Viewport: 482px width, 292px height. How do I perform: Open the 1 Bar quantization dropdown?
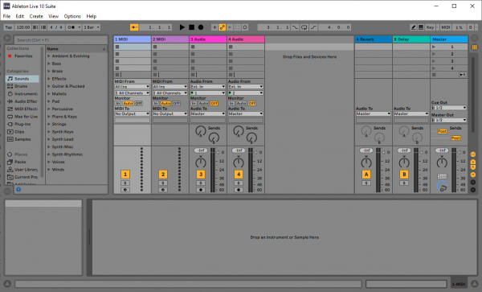(x=92, y=27)
